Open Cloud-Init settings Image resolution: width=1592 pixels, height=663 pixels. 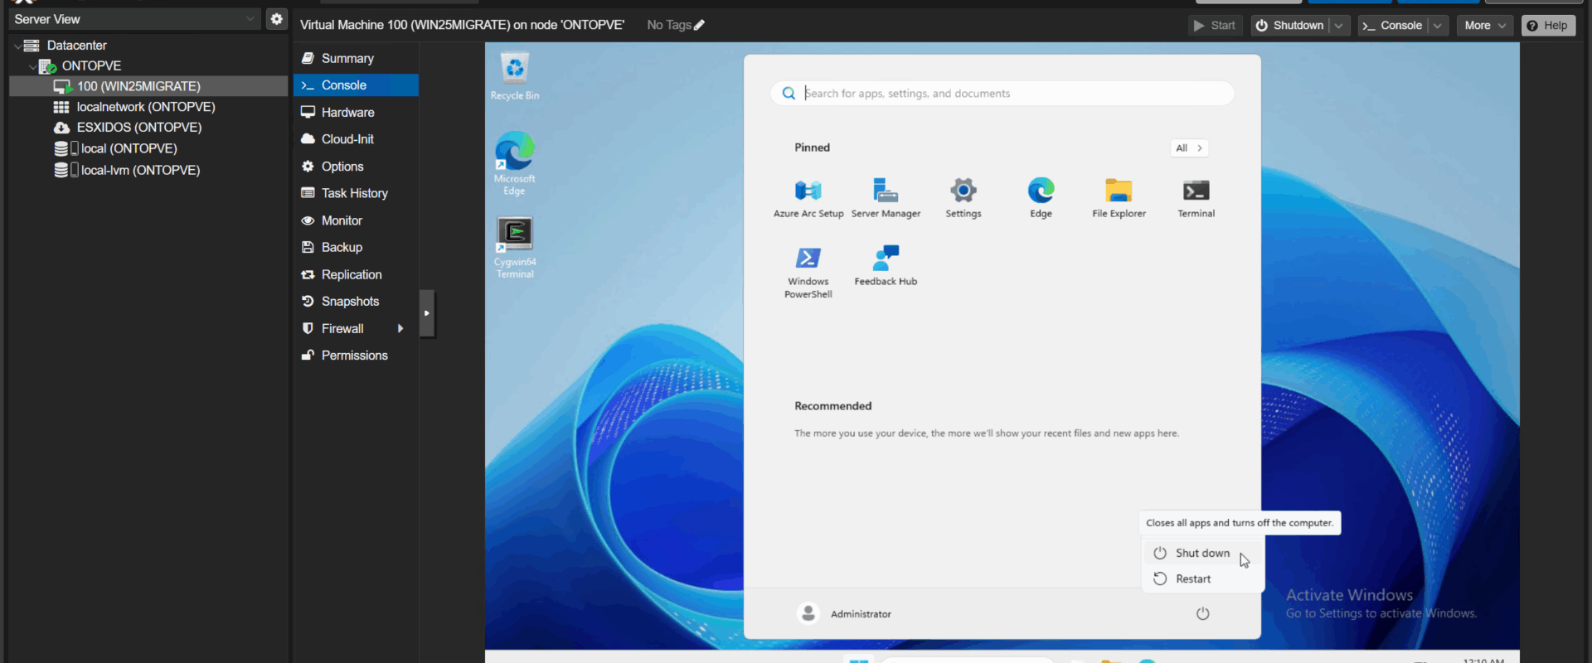tap(356, 139)
